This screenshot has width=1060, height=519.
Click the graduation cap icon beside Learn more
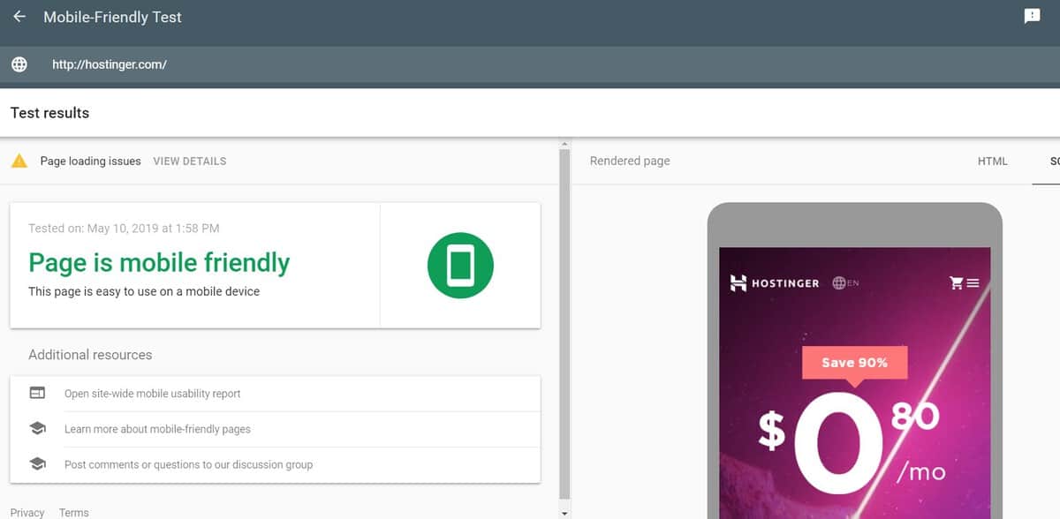coord(37,428)
